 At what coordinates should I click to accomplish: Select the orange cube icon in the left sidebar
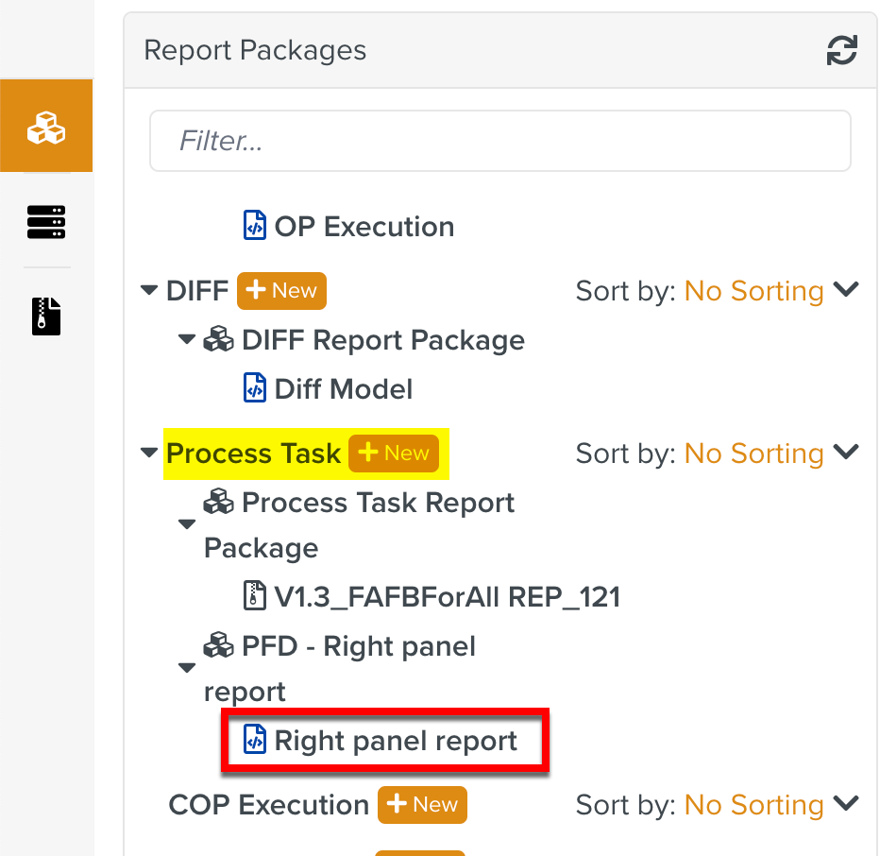coord(45,125)
